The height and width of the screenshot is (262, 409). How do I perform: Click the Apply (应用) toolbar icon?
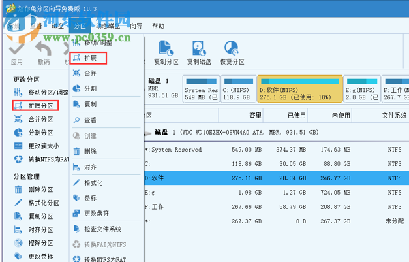(17, 54)
